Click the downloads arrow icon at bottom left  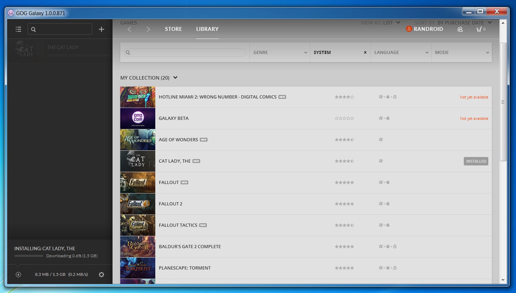pos(19,274)
